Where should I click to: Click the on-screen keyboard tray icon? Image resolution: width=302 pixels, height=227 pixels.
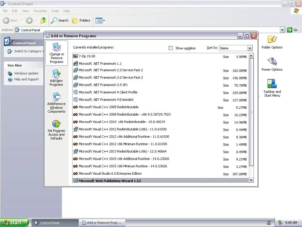point(269,223)
